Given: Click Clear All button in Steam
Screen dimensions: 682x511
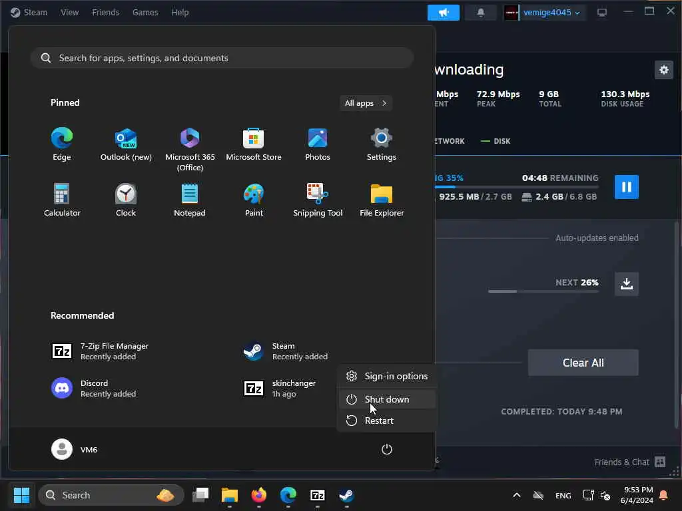Looking at the screenshot, I should [583, 363].
